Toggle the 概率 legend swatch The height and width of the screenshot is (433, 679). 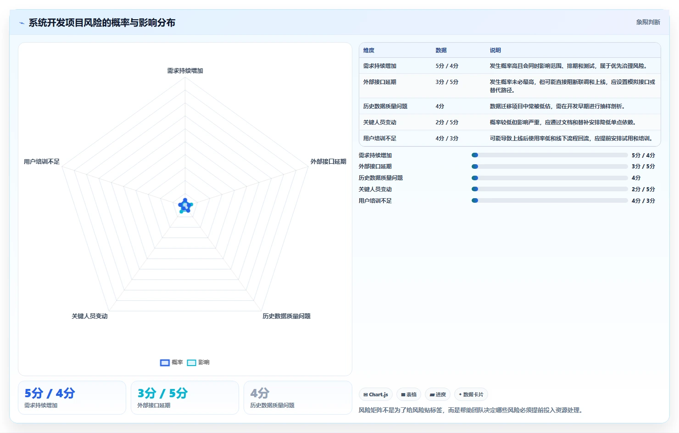[x=165, y=362]
